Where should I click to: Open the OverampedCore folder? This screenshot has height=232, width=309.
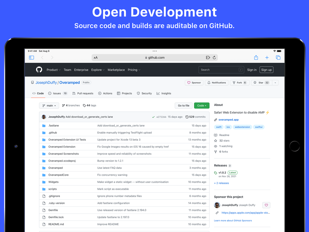click(x=58, y=175)
